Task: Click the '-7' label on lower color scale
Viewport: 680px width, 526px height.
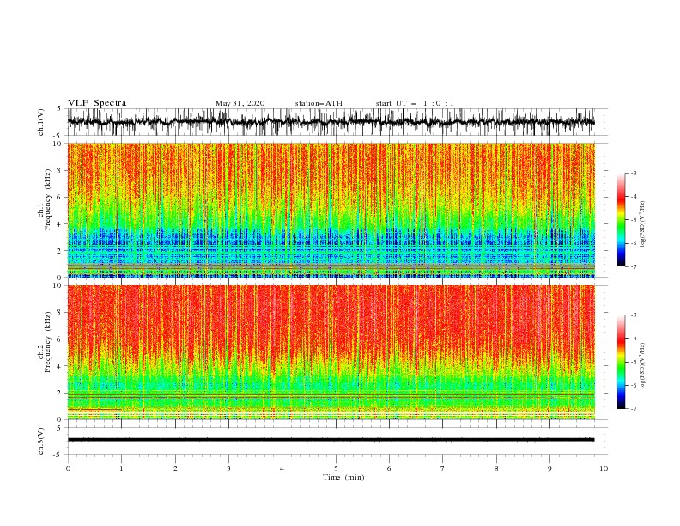Action: [x=633, y=409]
